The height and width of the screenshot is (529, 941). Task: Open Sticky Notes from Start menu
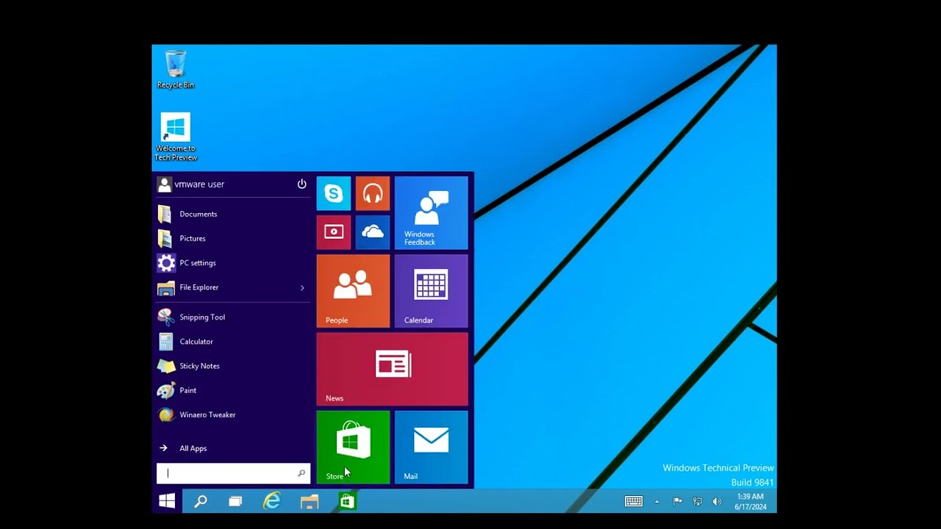(x=232, y=366)
